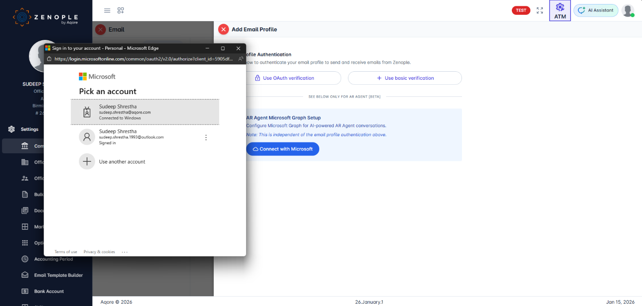Screen dimensions: 642x306
Task: Open Terms of use link
Action: [x=66, y=252]
